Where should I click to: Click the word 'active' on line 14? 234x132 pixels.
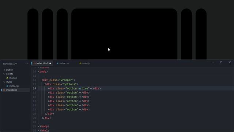83,88
